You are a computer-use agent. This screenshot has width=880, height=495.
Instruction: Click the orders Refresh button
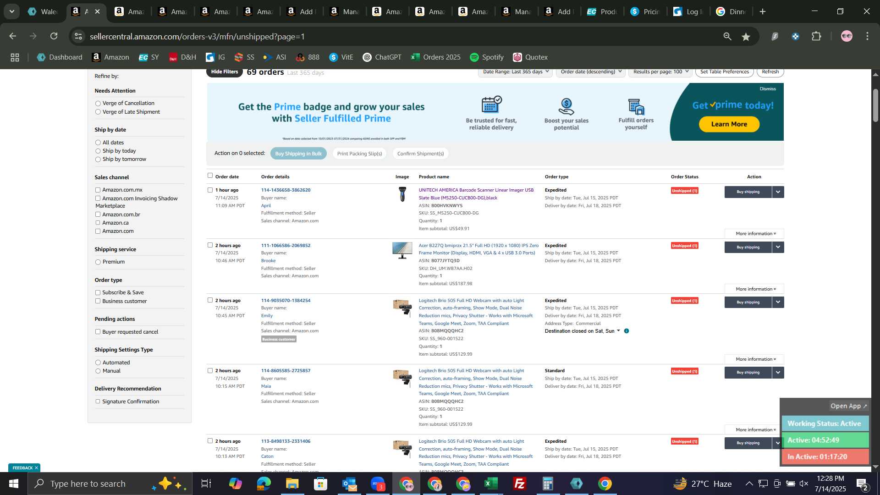(770, 72)
